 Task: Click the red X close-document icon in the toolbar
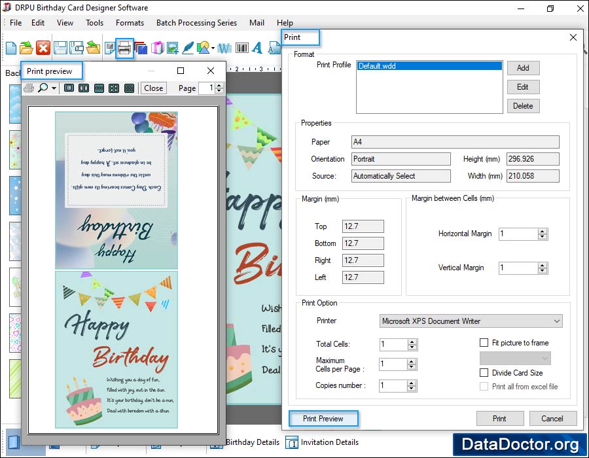click(43, 48)
